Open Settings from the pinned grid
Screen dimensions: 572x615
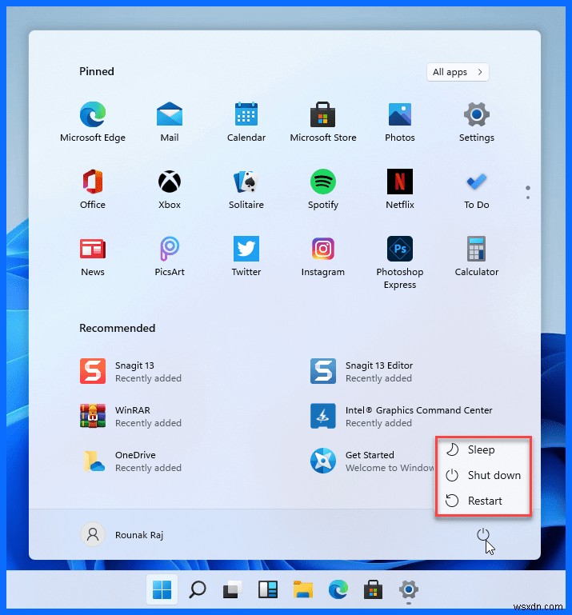[x=476, y=122]
